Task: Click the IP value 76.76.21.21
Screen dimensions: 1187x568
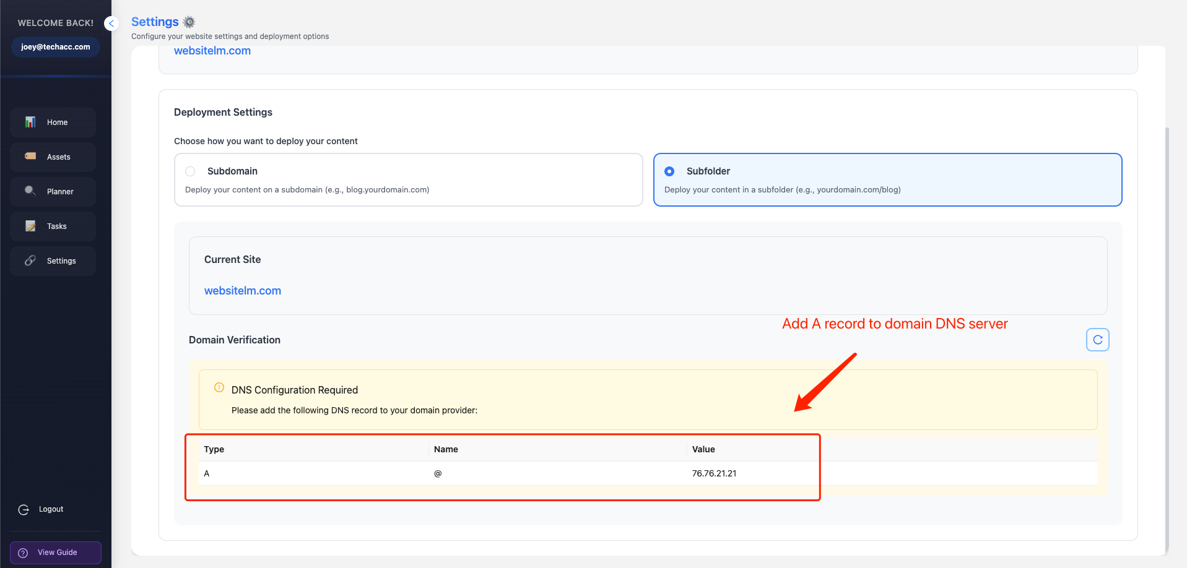Action: [x=714, y=473]
